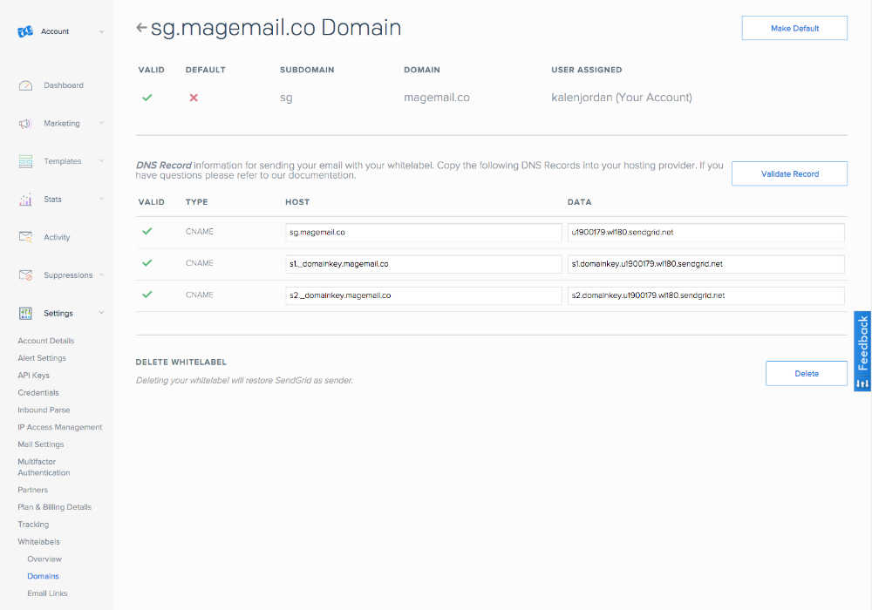Image resolution: width=872 pixels, height=610 pixels.
Task: Click the Activity envelope icon
Action: point(25,237)
